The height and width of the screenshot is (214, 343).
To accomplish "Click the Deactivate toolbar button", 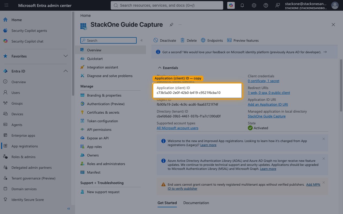I will point(165,40).
